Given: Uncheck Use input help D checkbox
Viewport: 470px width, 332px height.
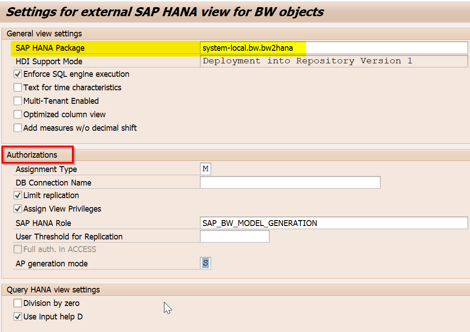Looking at the screenshot, I should (18, 317).
